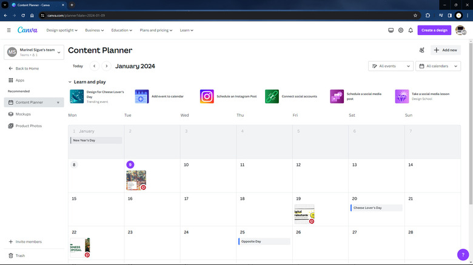Open the notifications bell
This screenshot has width=473, height=265.
411,30
